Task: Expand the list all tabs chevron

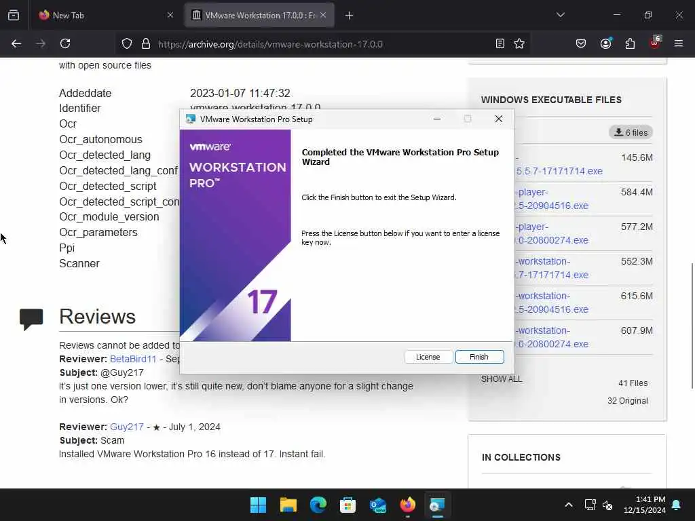Action: tap(560, 15)
